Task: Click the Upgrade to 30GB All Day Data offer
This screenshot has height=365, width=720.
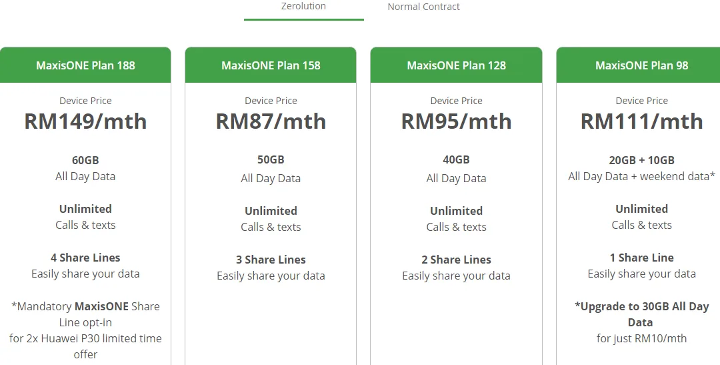Action: point(641,314)
